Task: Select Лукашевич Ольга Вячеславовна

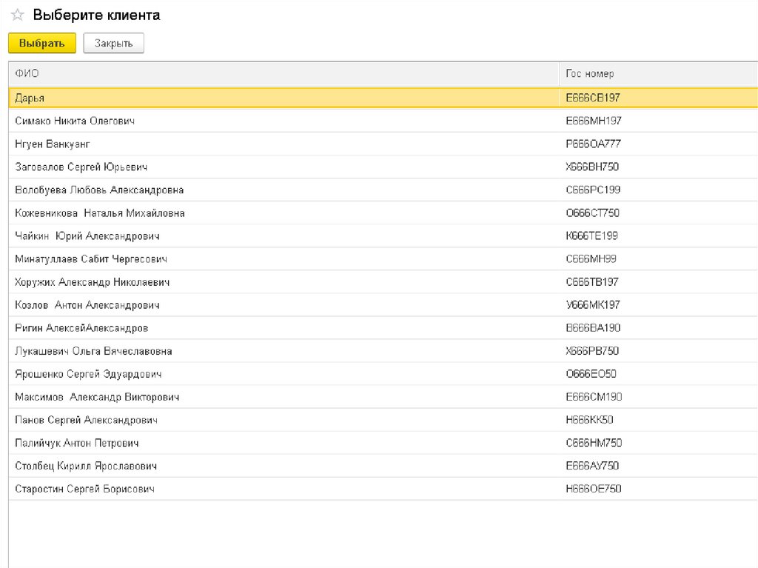Action: pos(93,351)
